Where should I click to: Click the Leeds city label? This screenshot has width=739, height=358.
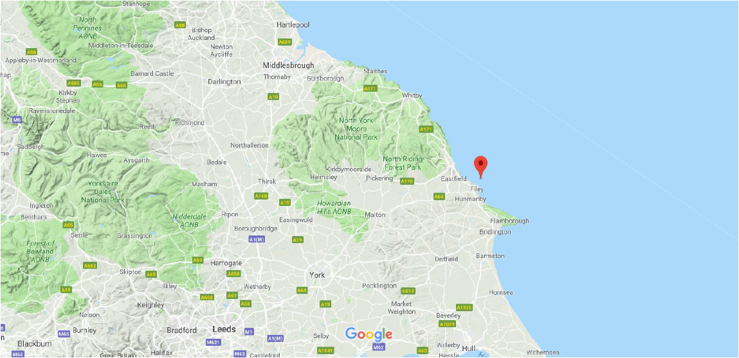(x=224, y=329)
